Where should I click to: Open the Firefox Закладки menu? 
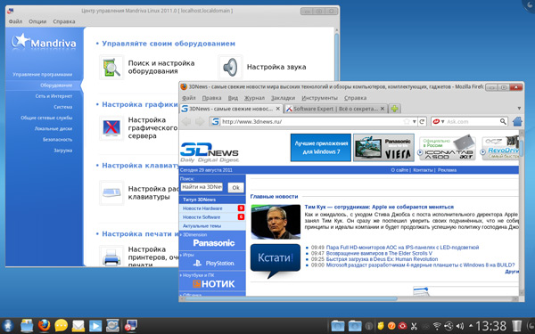pyautogui.click(x=283, y=98)
